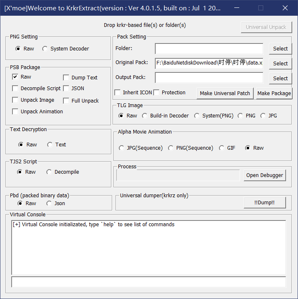Click the Make Package button
298x299 pixels.
[x=274, y=93]
